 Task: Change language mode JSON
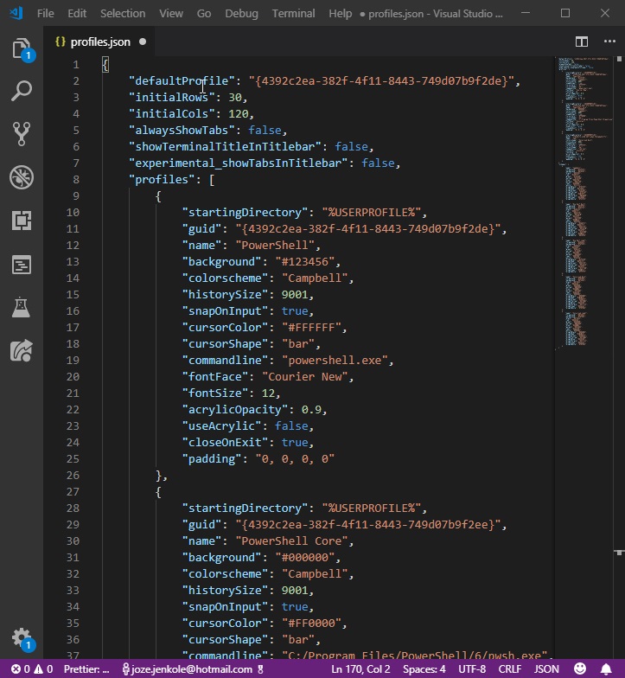click(546, 669)
